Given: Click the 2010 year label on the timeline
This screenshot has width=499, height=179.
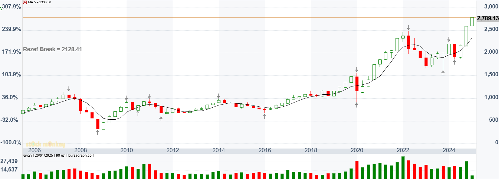Looking at the screenshot, I should tap(126, 150).
